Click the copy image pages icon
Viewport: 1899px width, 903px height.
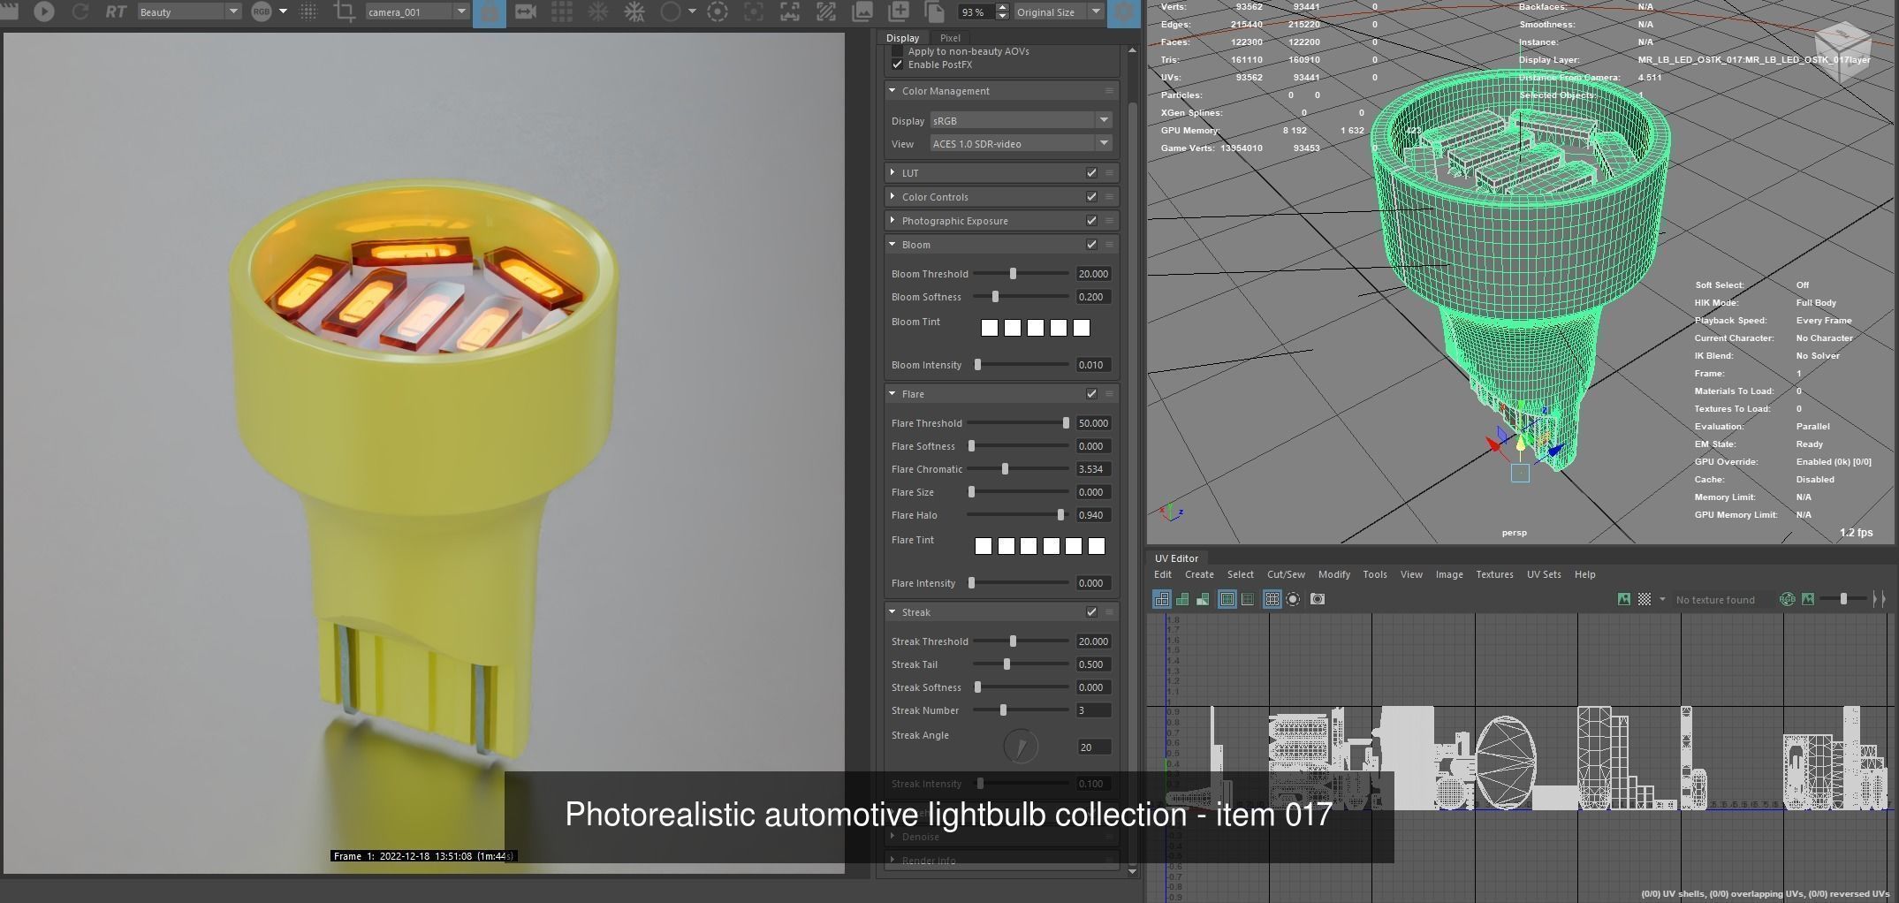point(934,11)
